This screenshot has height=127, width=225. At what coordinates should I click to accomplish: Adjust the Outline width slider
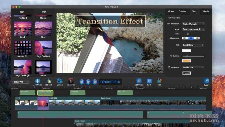point(193,56)
